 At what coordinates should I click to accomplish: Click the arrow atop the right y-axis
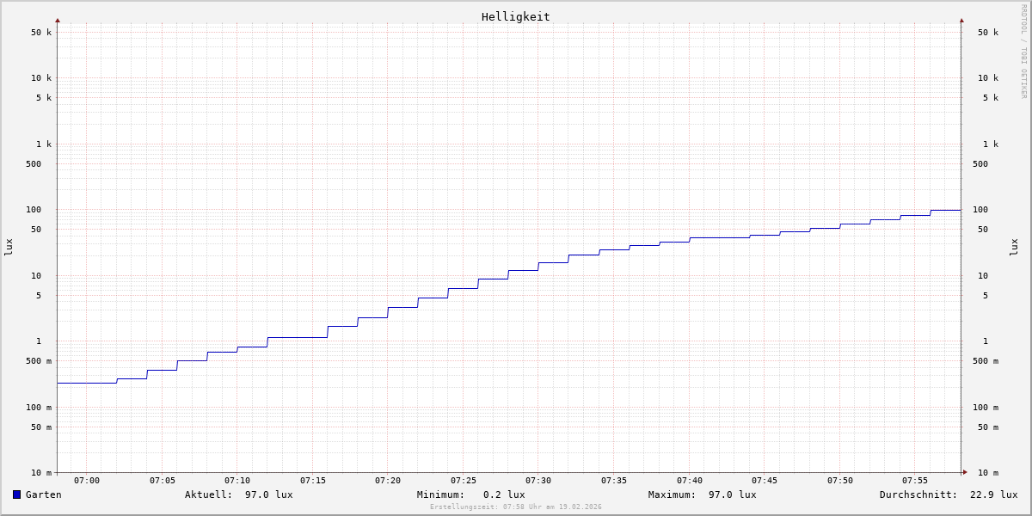click(x=961, y=20)
